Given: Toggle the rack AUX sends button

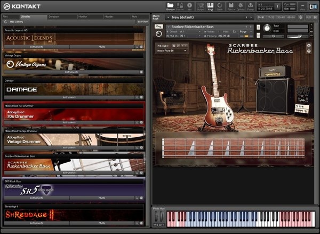Looking at the screenshot, I should click(x=309, y=18).
